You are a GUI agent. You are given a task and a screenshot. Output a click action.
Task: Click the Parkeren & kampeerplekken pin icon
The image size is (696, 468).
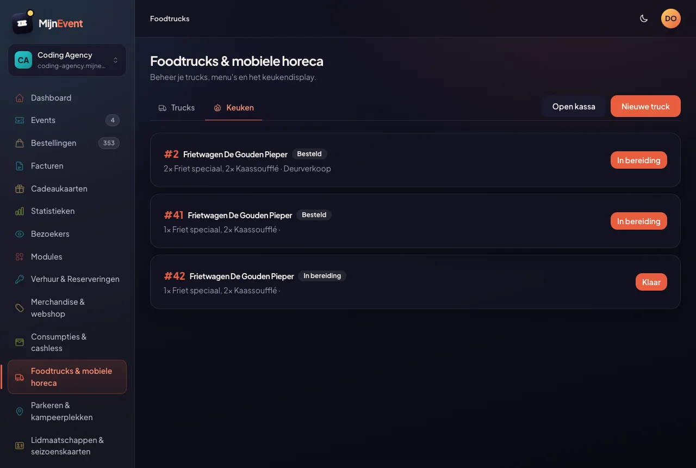20,411
